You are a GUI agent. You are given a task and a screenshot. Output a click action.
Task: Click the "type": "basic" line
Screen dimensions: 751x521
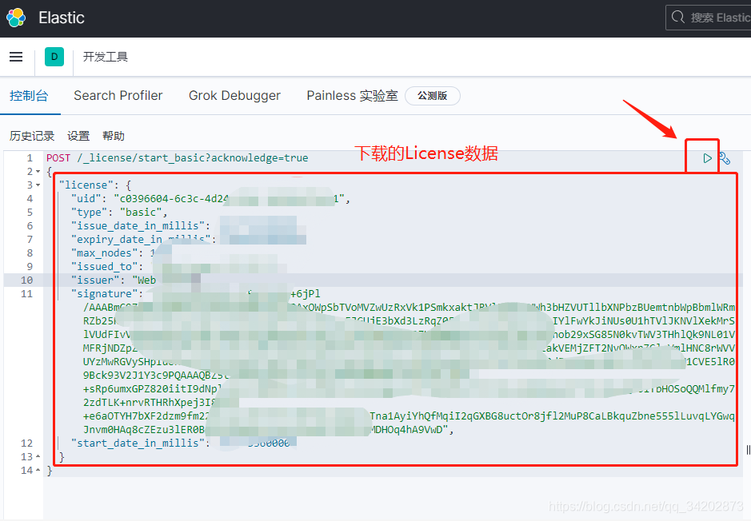tap(119, 212)
